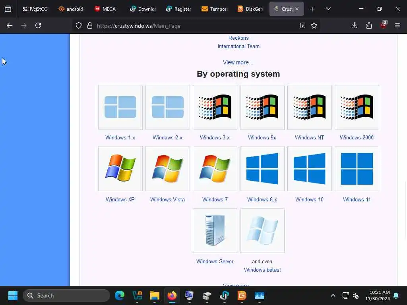The image size is (407, 305).
Task: Open the Windows Vista text link
Action: [167, 199]
